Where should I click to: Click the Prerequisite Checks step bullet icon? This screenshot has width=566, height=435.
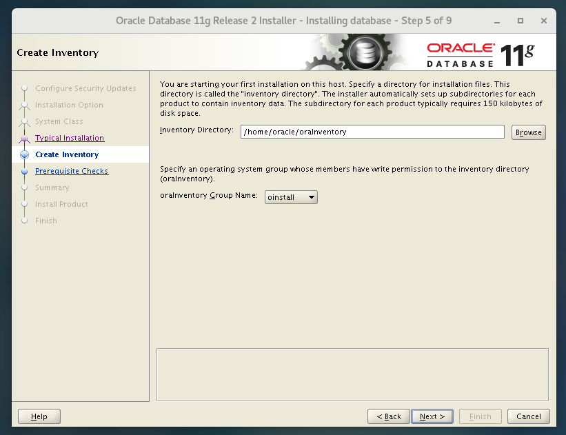pyautogui.click(x=25, y=172)
